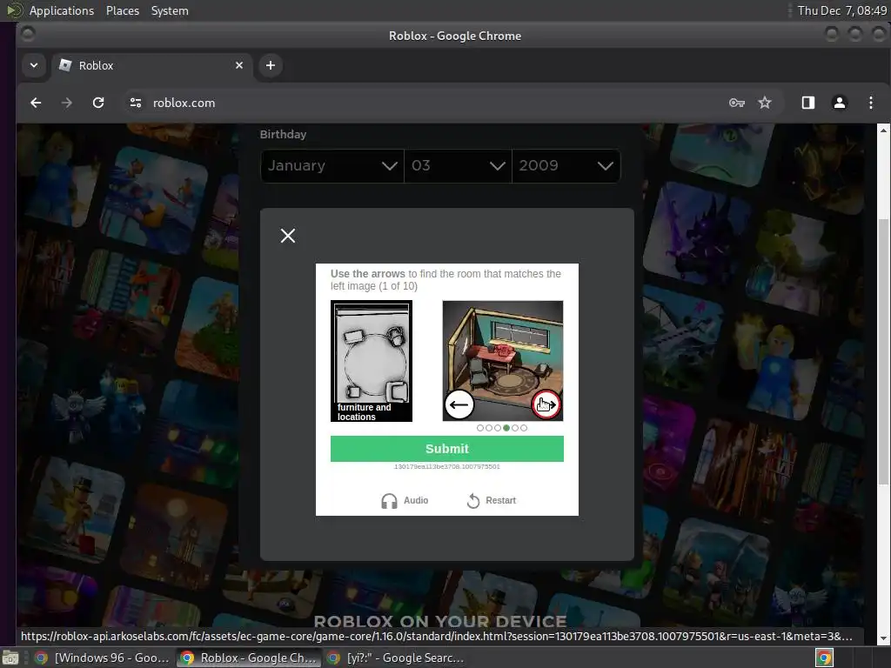This screenshot has height=668, width=891.
Task: Open the tab search dropdown chevron
Action: tap(34, 65)
